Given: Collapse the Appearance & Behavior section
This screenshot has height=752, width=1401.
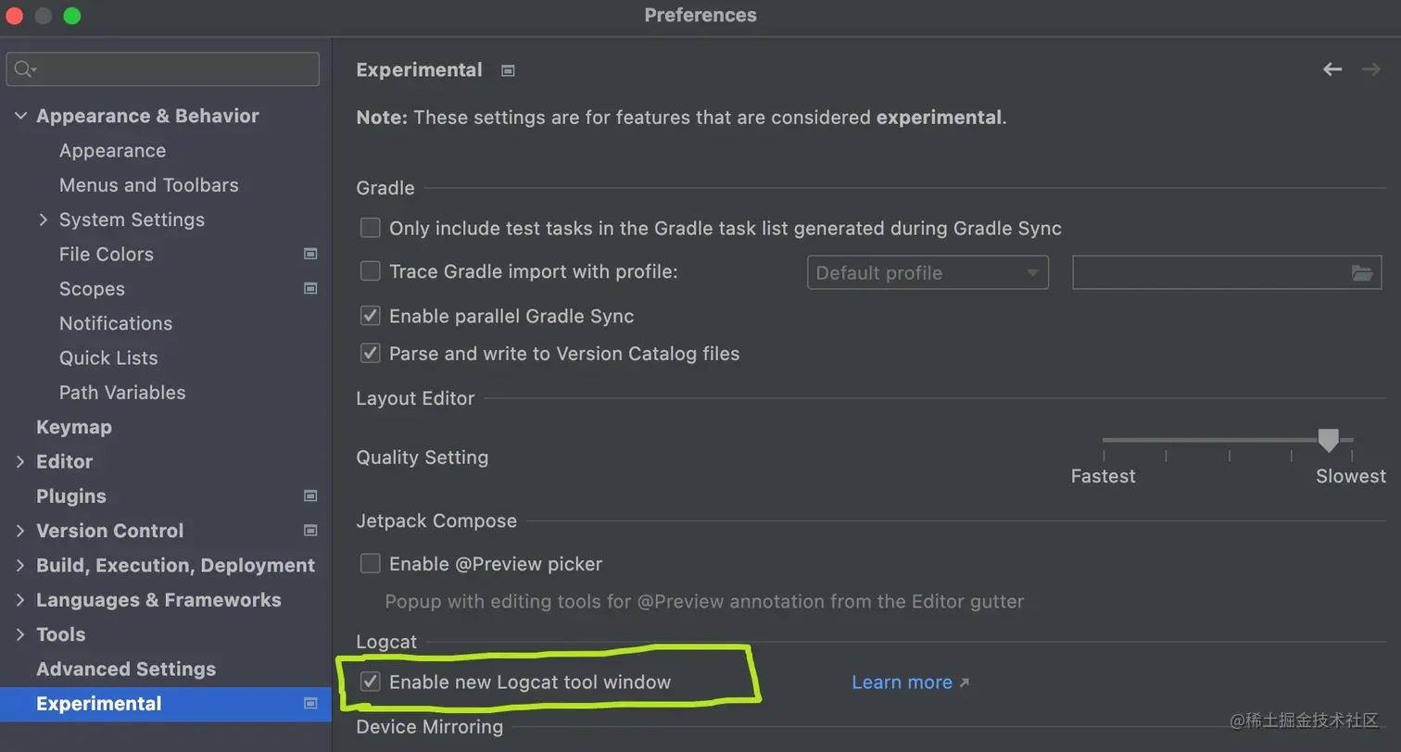Looking at the screenshot, I should 20,115.
